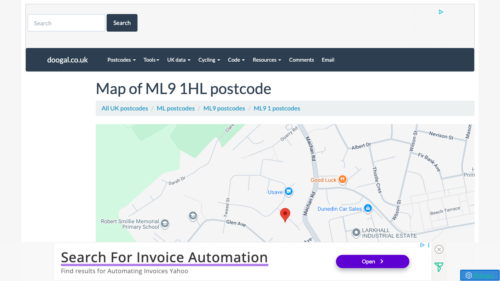Viewport: 500px width, 281px height.
Task: Follow the ML9 postcodes breadcrumb link
Action: [224, 108]
